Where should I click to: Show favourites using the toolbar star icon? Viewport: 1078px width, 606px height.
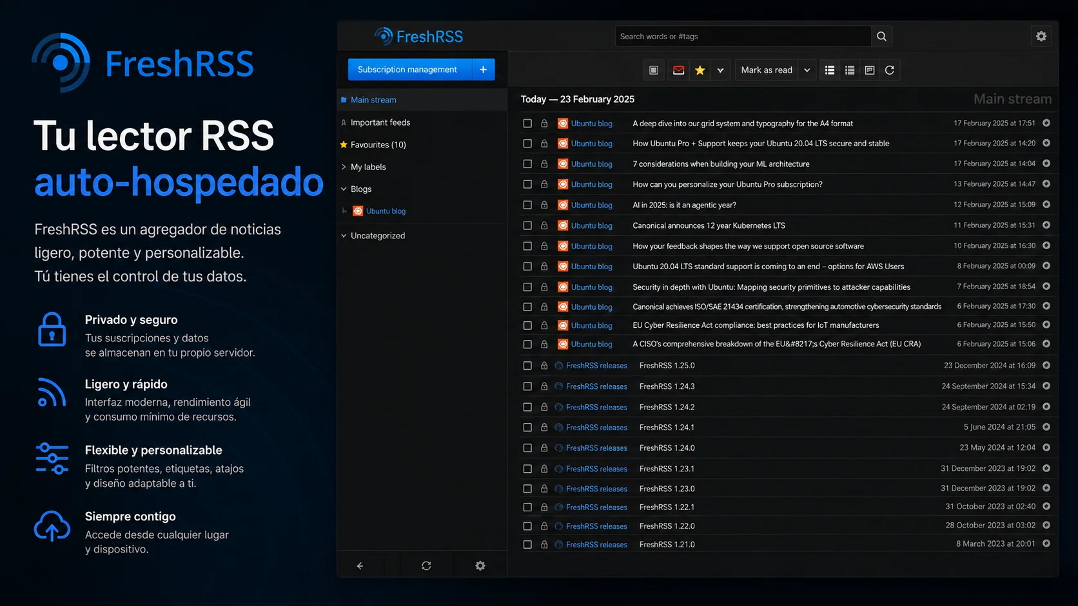click(x=700, y=70)
